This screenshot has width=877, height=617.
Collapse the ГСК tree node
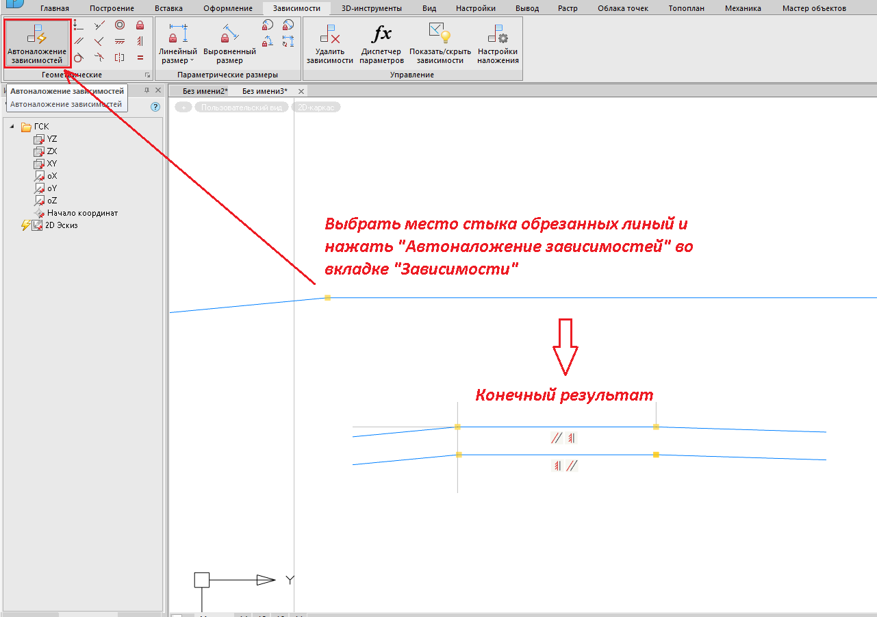[12, 127]
